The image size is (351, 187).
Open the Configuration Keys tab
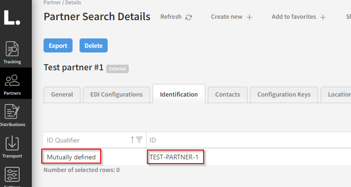coord(284,95)
